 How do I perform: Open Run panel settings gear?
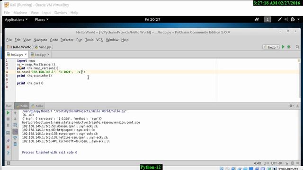(291, 106)
